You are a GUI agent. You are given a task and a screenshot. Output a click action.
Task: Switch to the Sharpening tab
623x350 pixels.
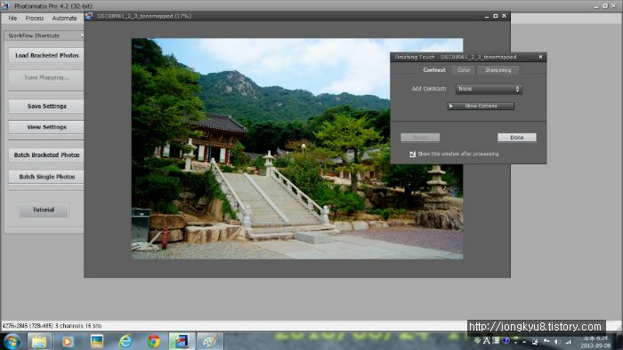tap(498, 70)
